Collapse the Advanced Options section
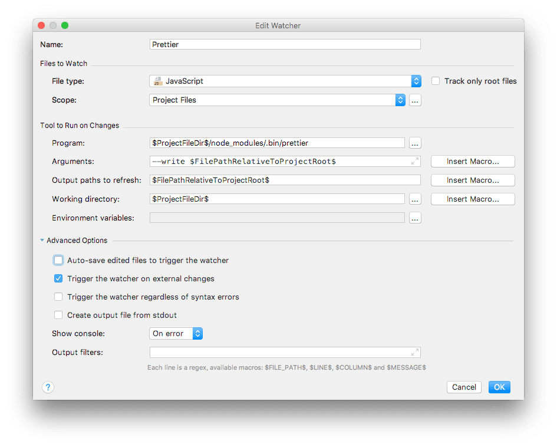The height and width of the screenshot is (447, 557). [42, 240]
